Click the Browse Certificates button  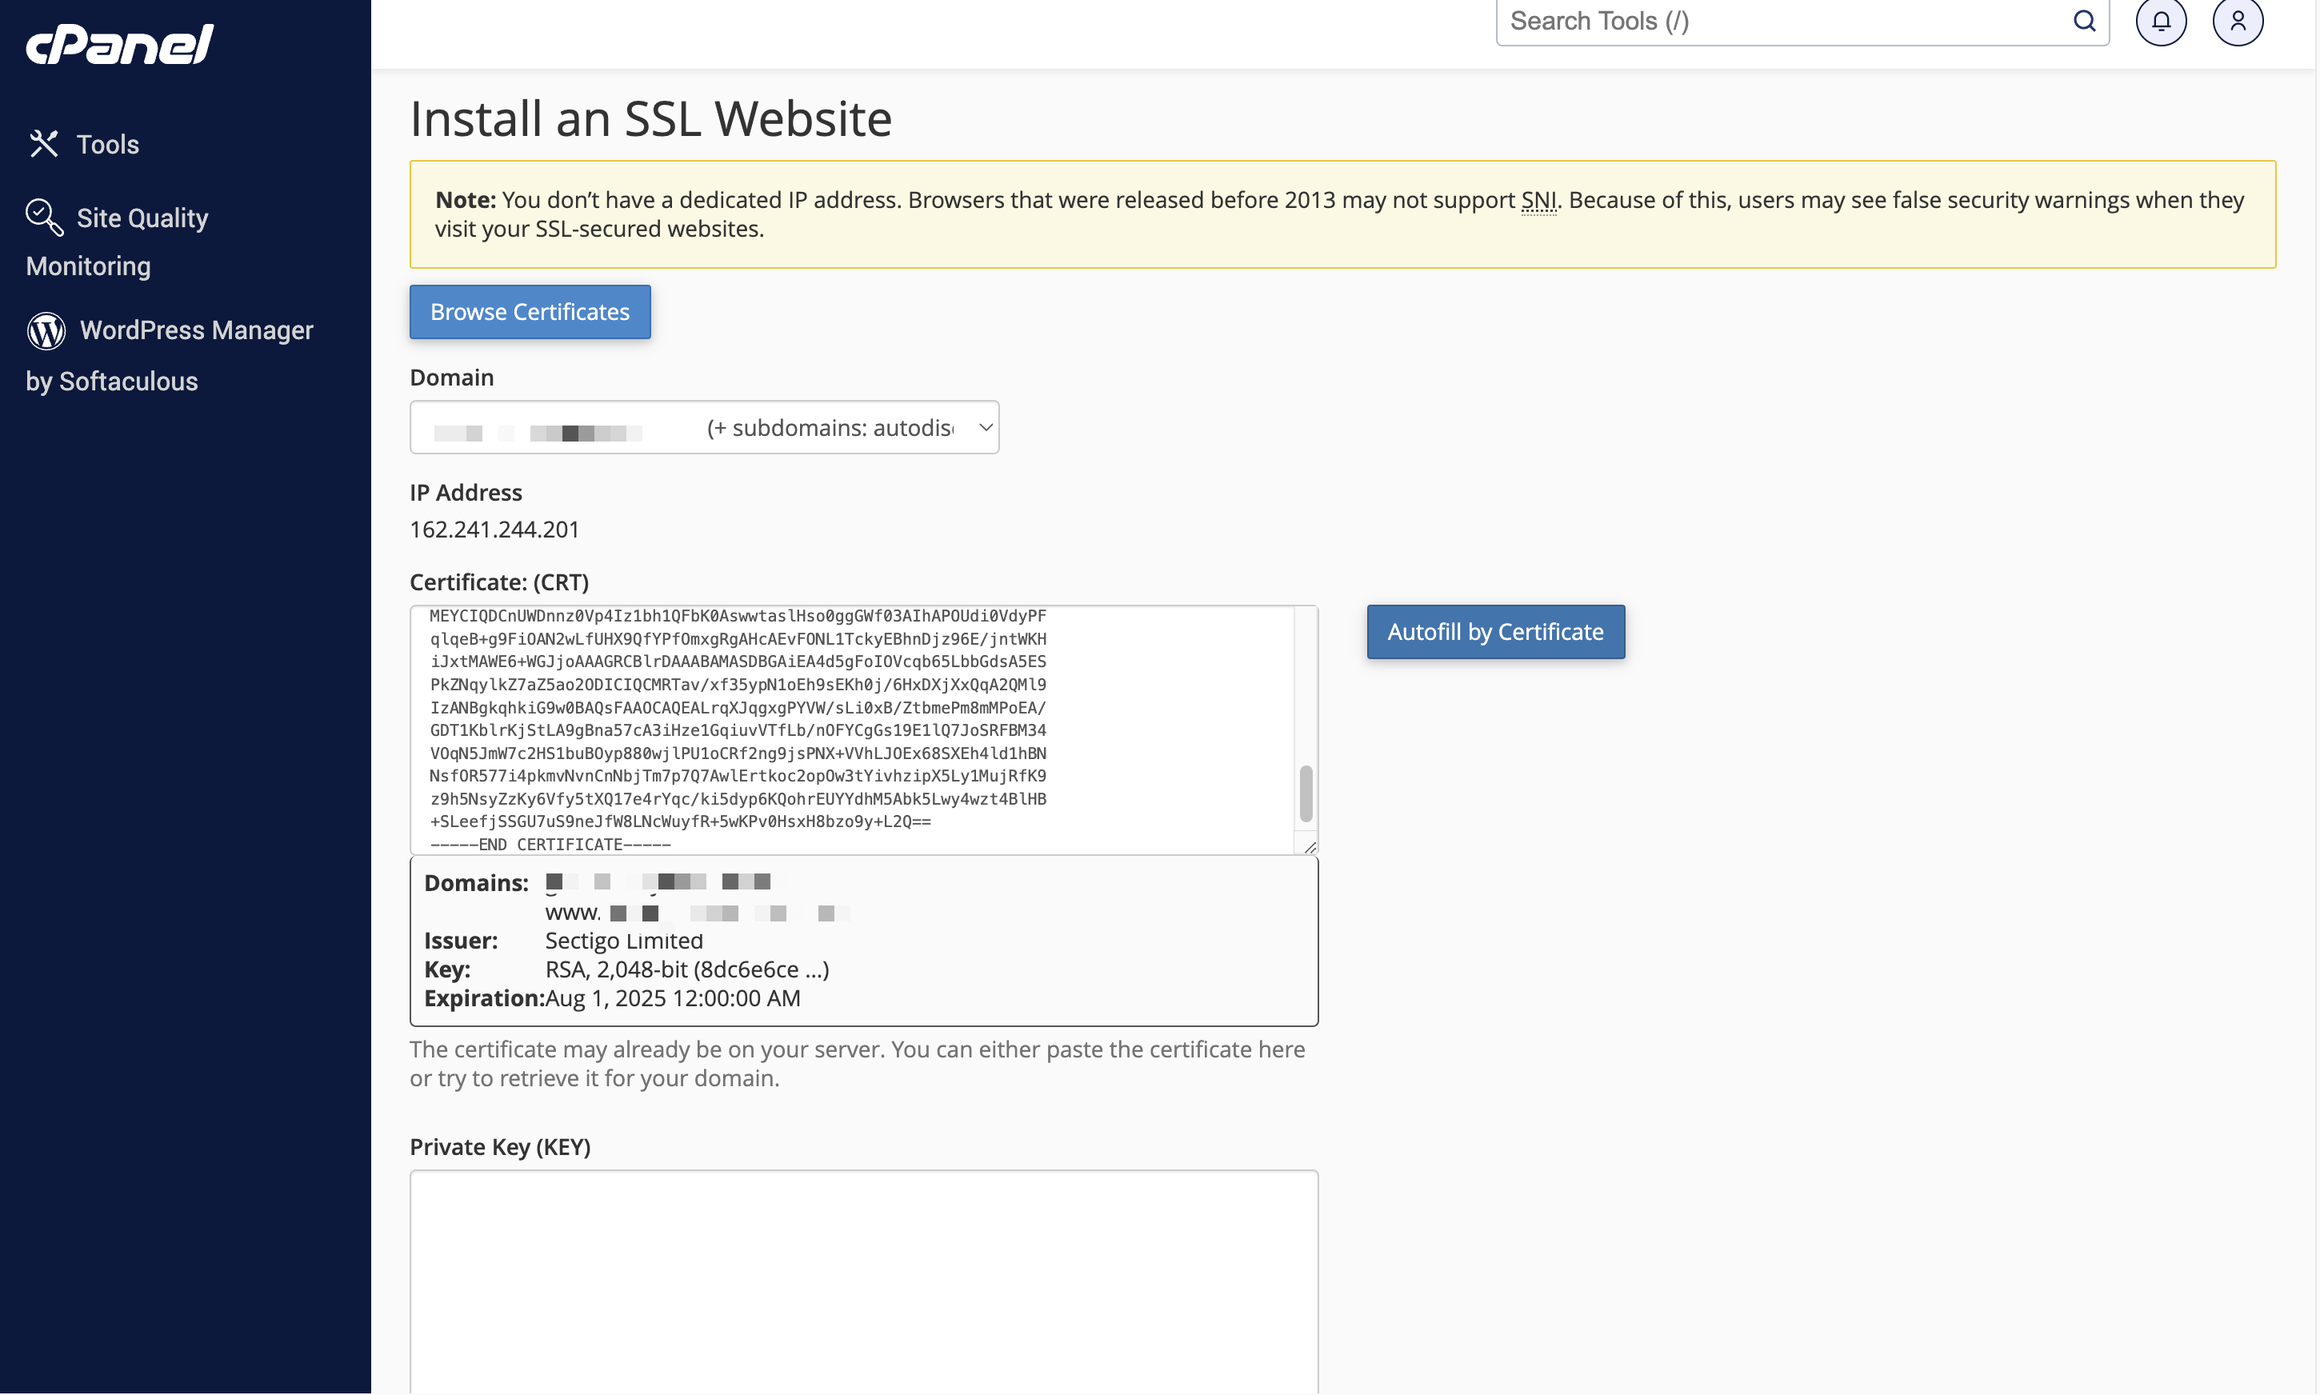point(530,312)
